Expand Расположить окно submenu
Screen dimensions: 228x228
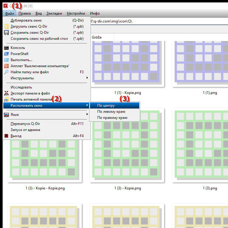pos(47,105)
